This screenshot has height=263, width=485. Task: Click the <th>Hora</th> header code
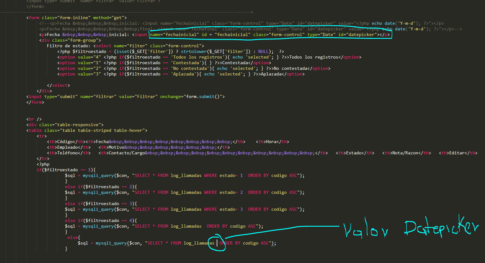(272, 142)
